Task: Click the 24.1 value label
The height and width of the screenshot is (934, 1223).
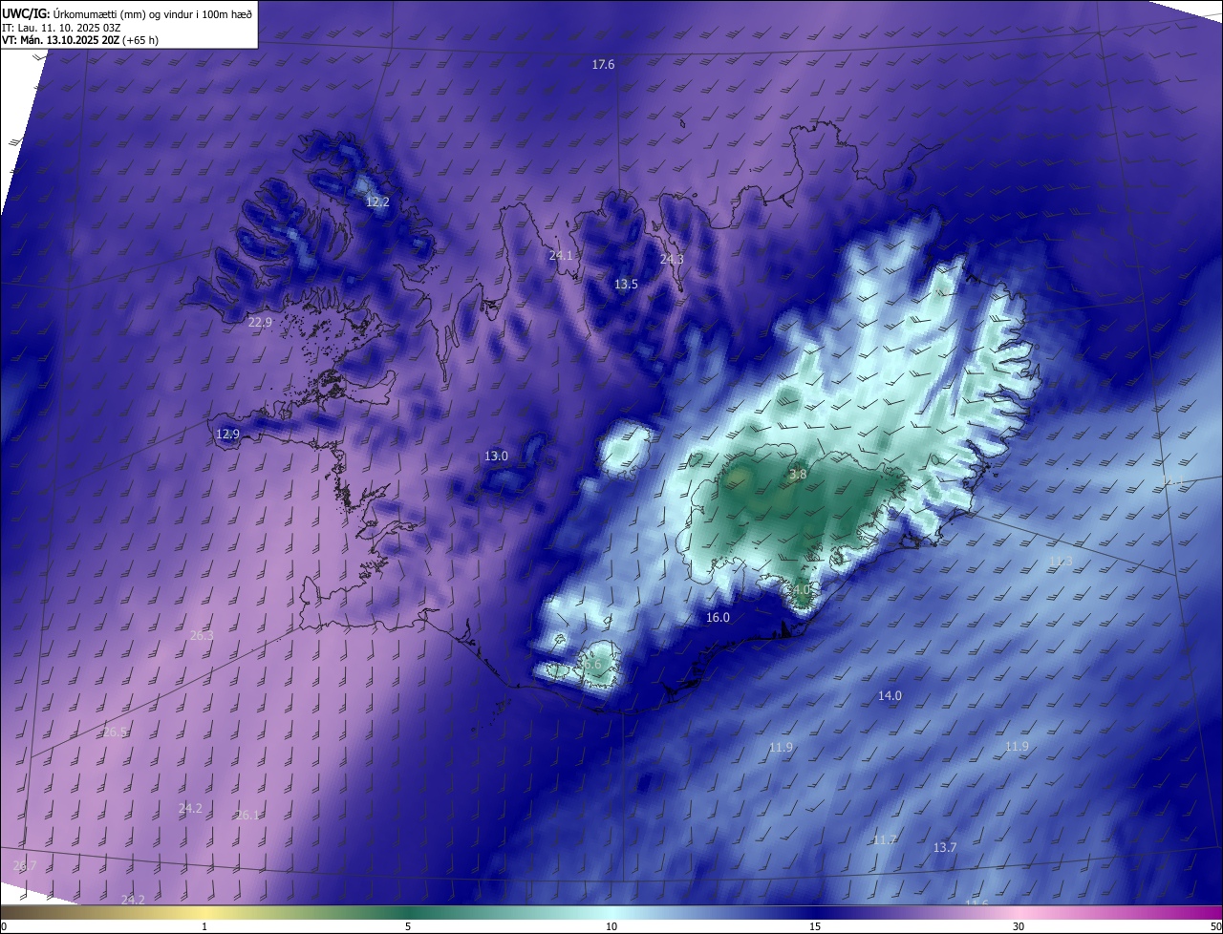Action: (561, 256)
